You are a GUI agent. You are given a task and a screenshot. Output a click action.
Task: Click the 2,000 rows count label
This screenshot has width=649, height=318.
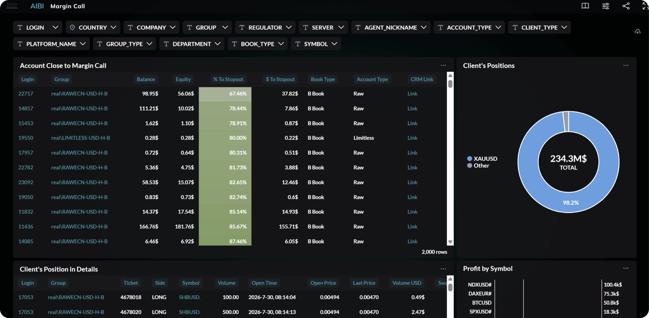tap(434, 252)
